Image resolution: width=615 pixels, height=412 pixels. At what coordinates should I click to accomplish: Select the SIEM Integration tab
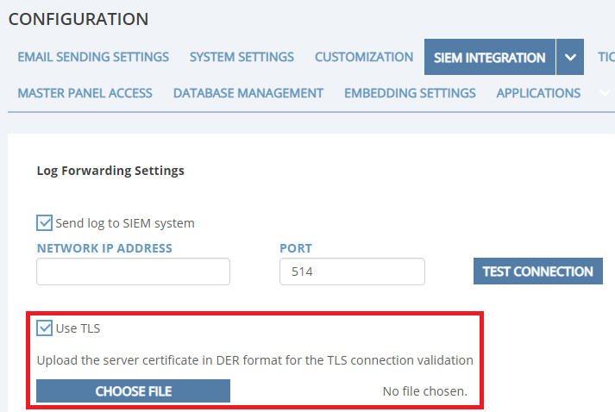(489, 58)
